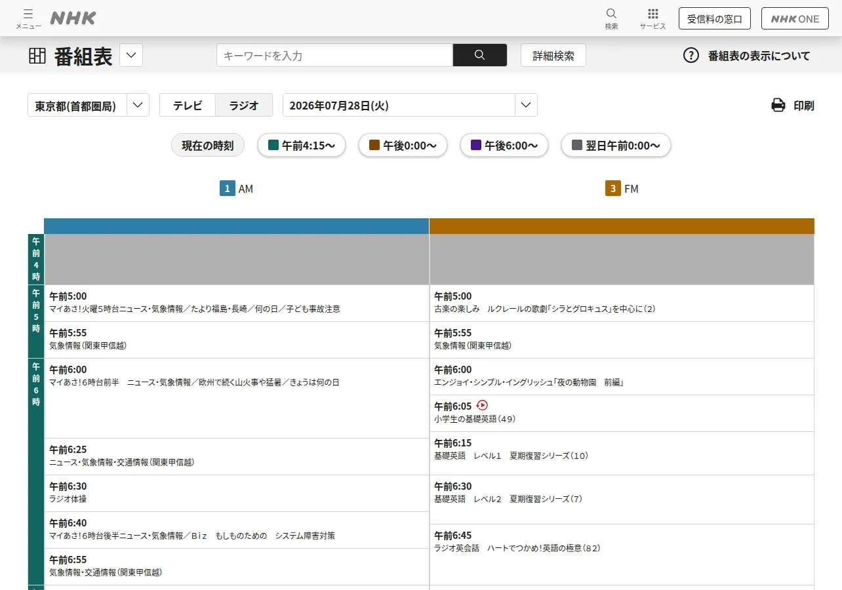Open FM ラジオ英会話 program
Image resolution: width=842 pixels, height=590 pixels.
[622, 555]
